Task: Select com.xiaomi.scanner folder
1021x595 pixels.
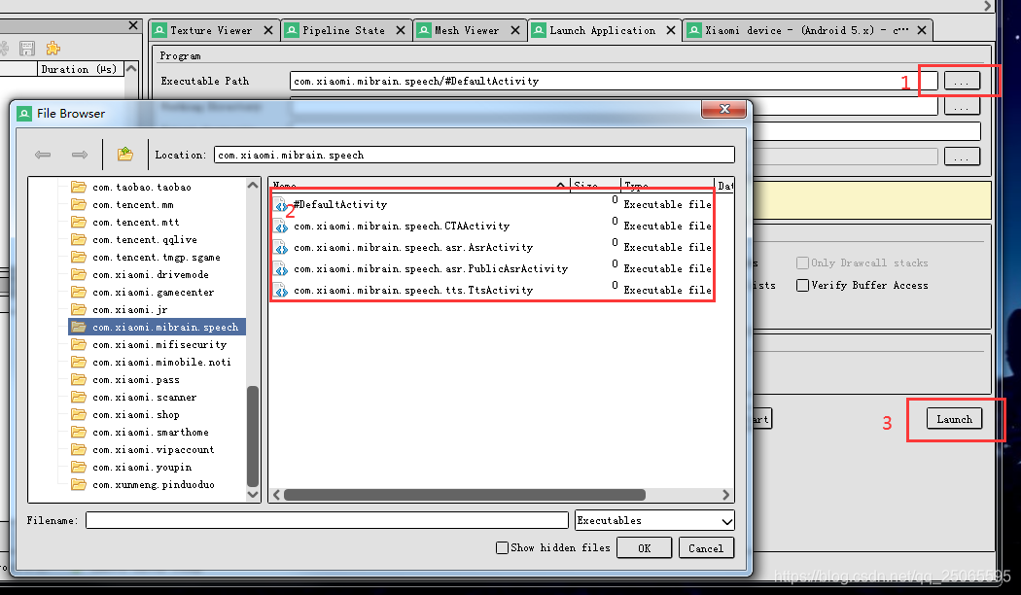Action: 145,398
